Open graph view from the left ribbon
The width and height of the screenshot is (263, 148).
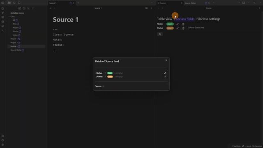3,13
